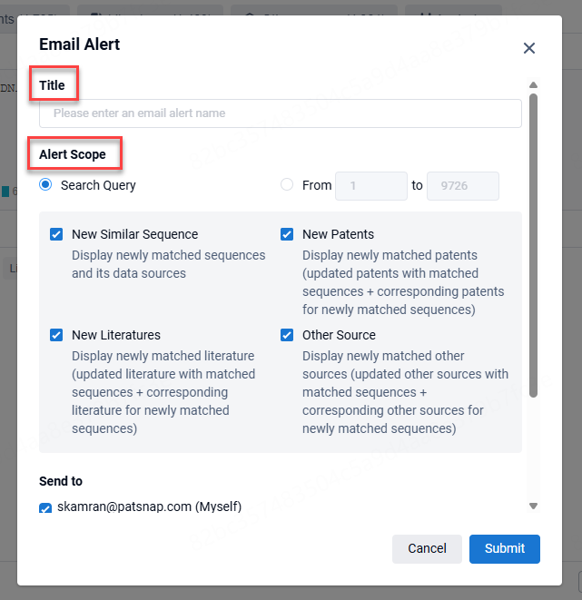Close the Email Alert dialog
582x600 pixels.
(x=529, y=48)
